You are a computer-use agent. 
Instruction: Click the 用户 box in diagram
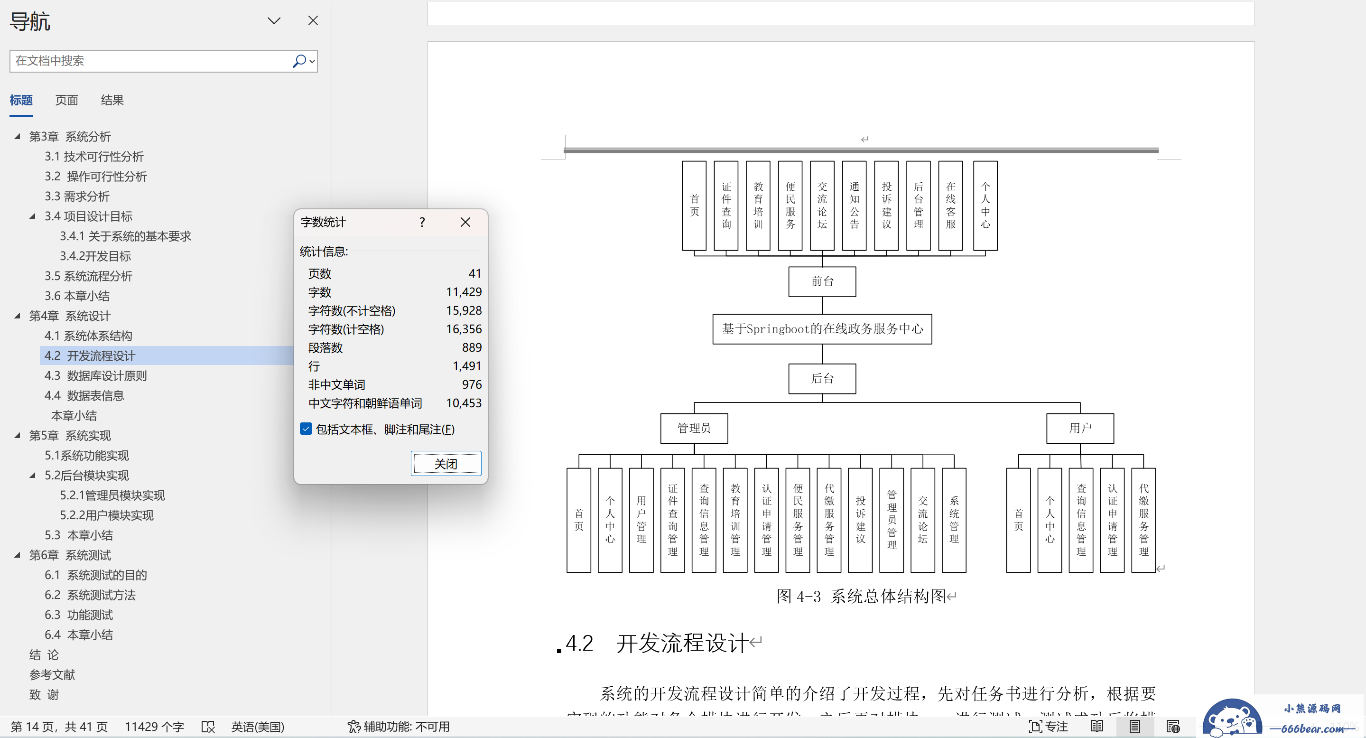pyautogui.click(x=1079, y=428)
